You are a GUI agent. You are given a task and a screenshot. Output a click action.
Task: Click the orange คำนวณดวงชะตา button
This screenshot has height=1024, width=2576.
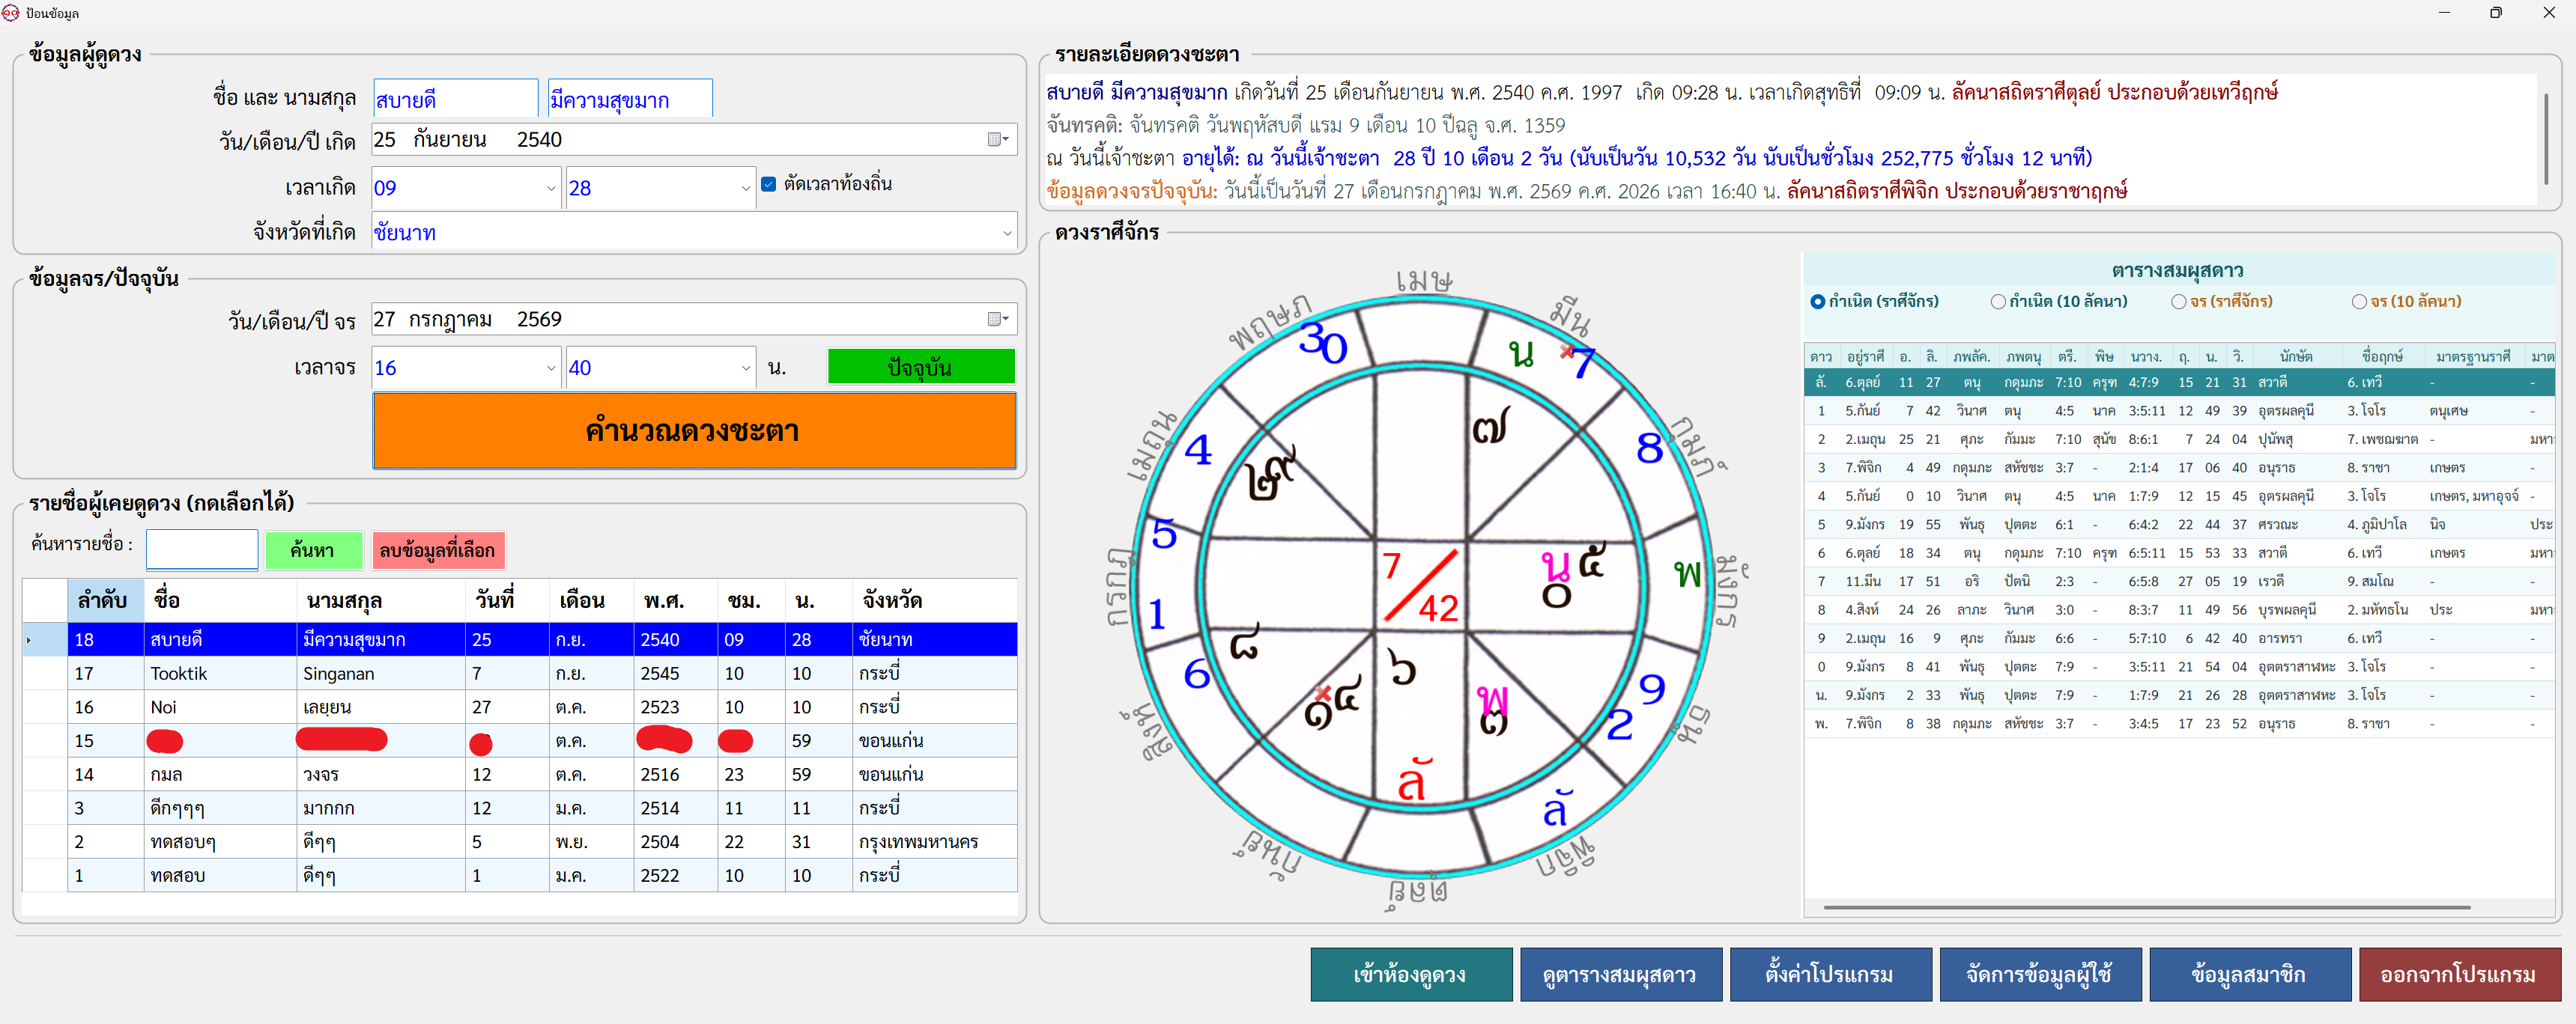(x=694, y=430)
